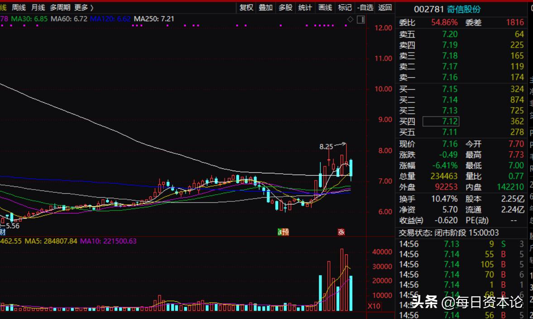Switch to the 周线 weekly chart tab
Screen dimensions: 533x319
(x=19, y=8)
